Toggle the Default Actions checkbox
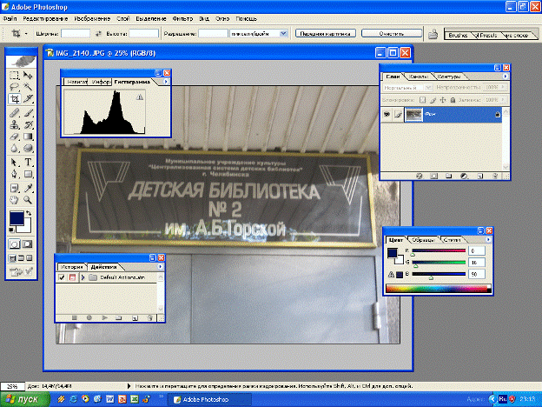Viewport: 542px width, 407px height. [61, 277]
